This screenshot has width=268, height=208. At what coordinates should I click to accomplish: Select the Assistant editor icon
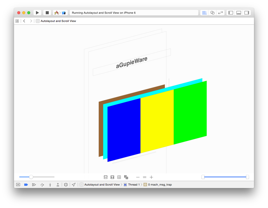212,12
